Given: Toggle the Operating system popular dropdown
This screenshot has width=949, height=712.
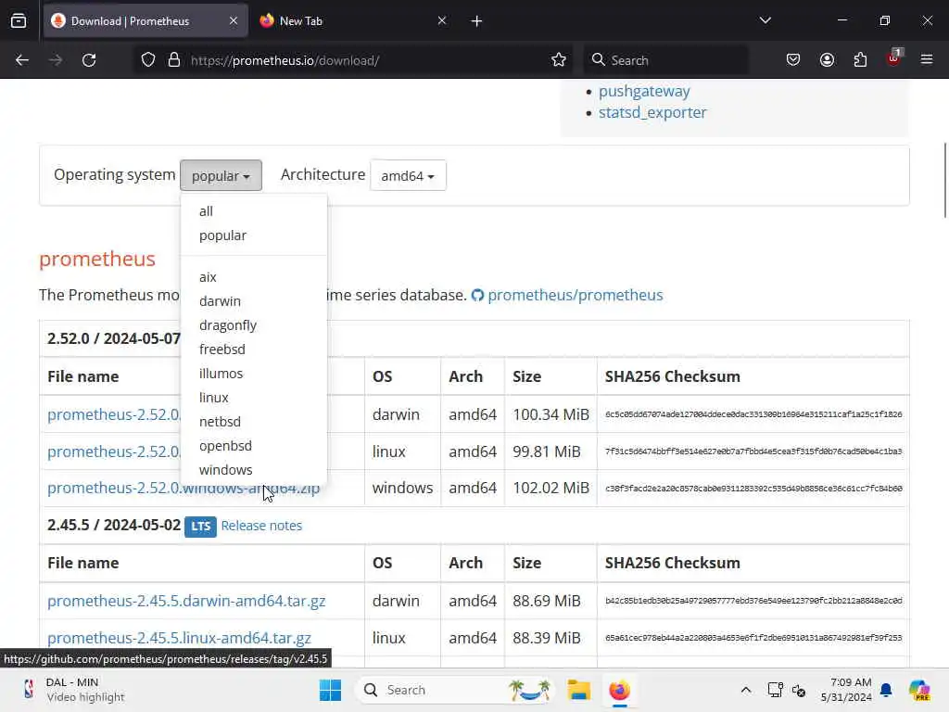Looking at the screenshot, I should pyautogui.click(x=221, y=175).
